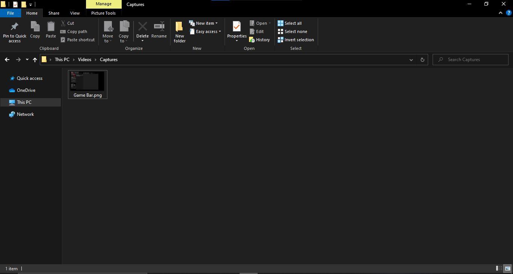This screenshot has height=274, width=513.
Task: Click Select all in the ribbon
Action: pos(290,23)
